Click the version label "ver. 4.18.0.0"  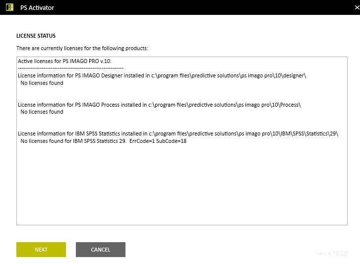coord(332,254)
